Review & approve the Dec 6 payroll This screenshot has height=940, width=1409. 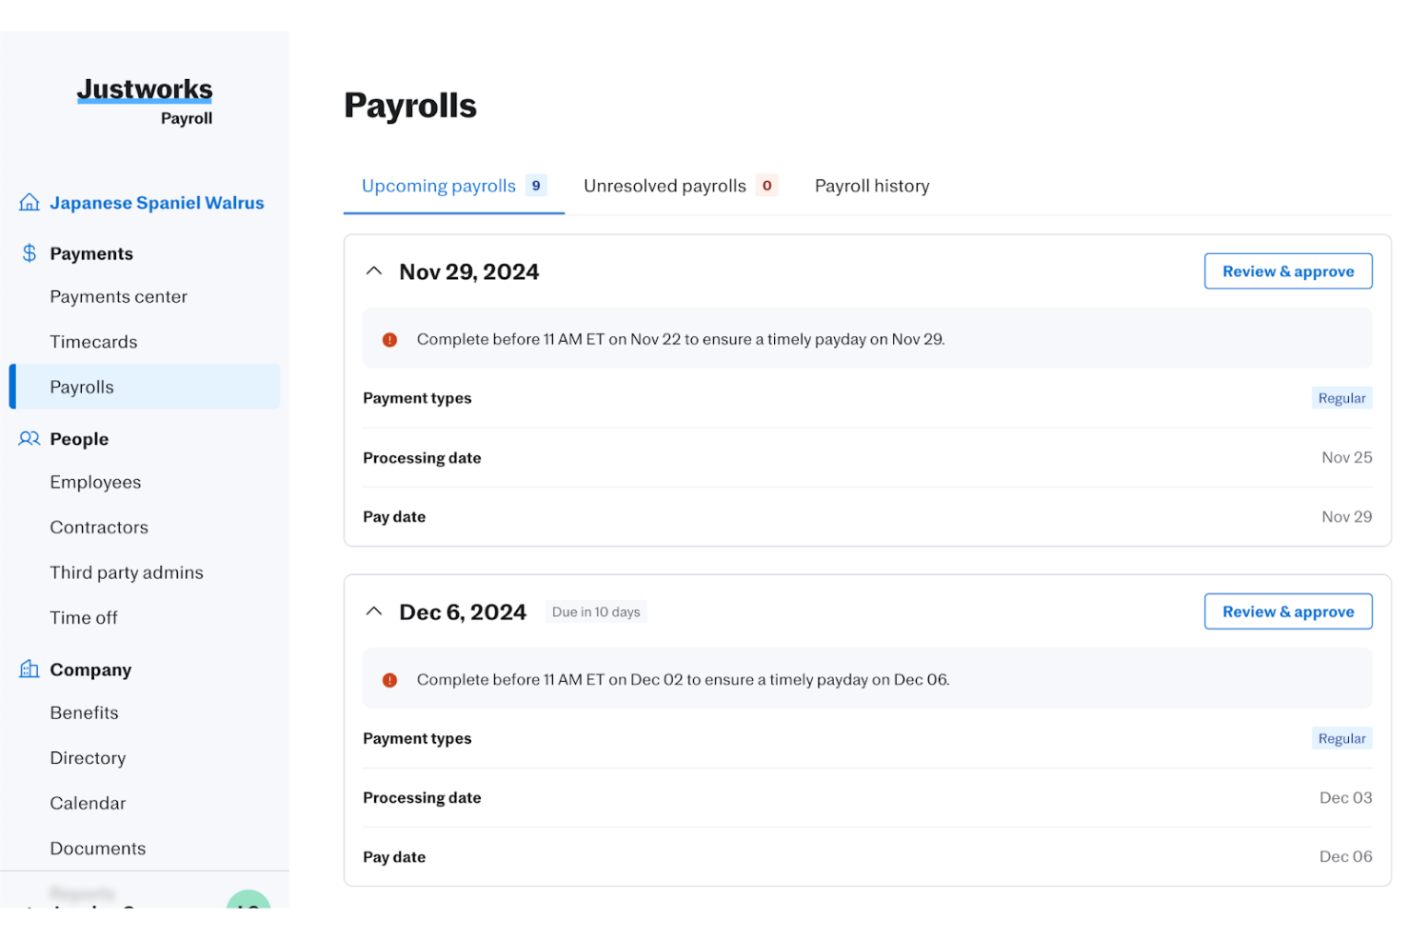1287,611
